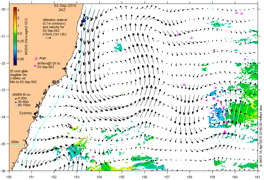
Task: Click the 'MODIS Chl-a mg/m3 OC3' colorbar title
Action: point(26,37)
